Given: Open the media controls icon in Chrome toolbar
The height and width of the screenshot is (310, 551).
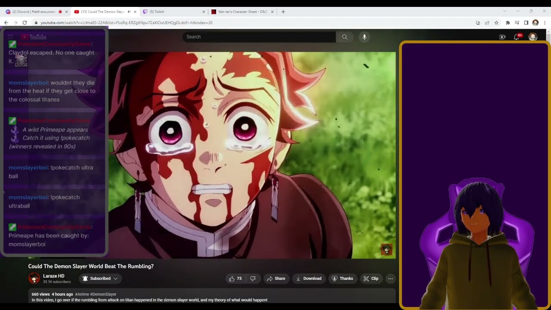Looking at the screenshot, I should 517,23.
